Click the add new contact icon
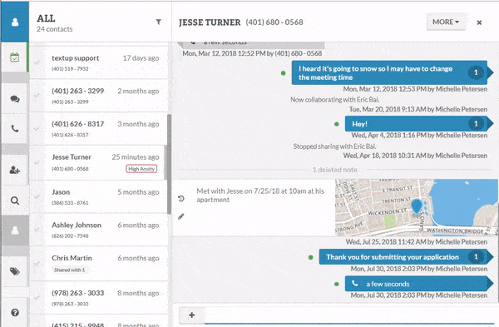Image resolution: width=499 pixels, height=327 pixels. (x=15, y=170)
